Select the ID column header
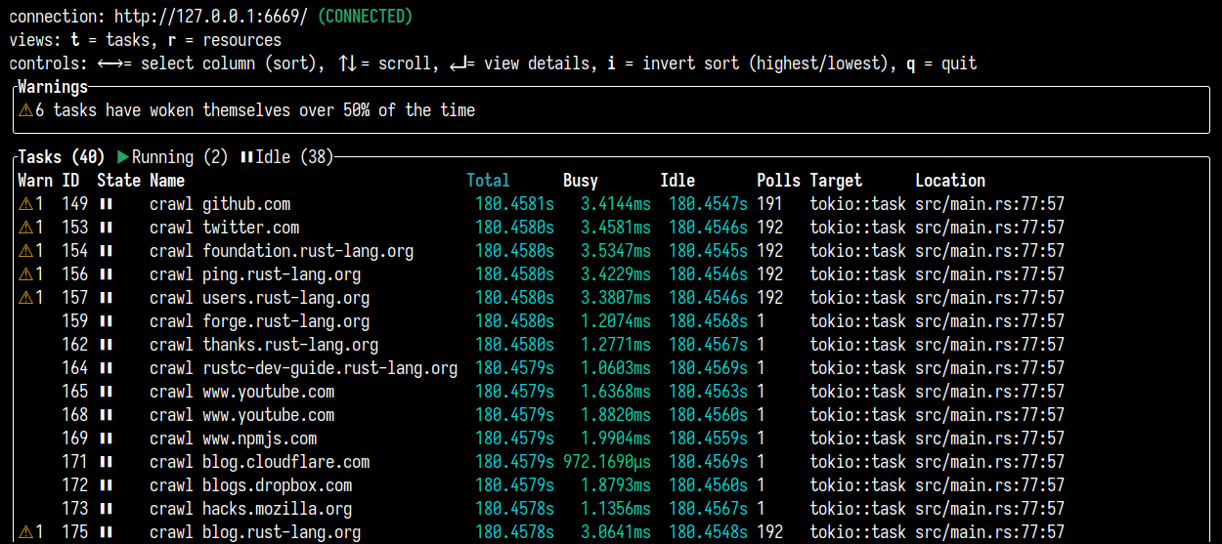The width and height of the screenshot is (1222, 544). pos(70,181)
